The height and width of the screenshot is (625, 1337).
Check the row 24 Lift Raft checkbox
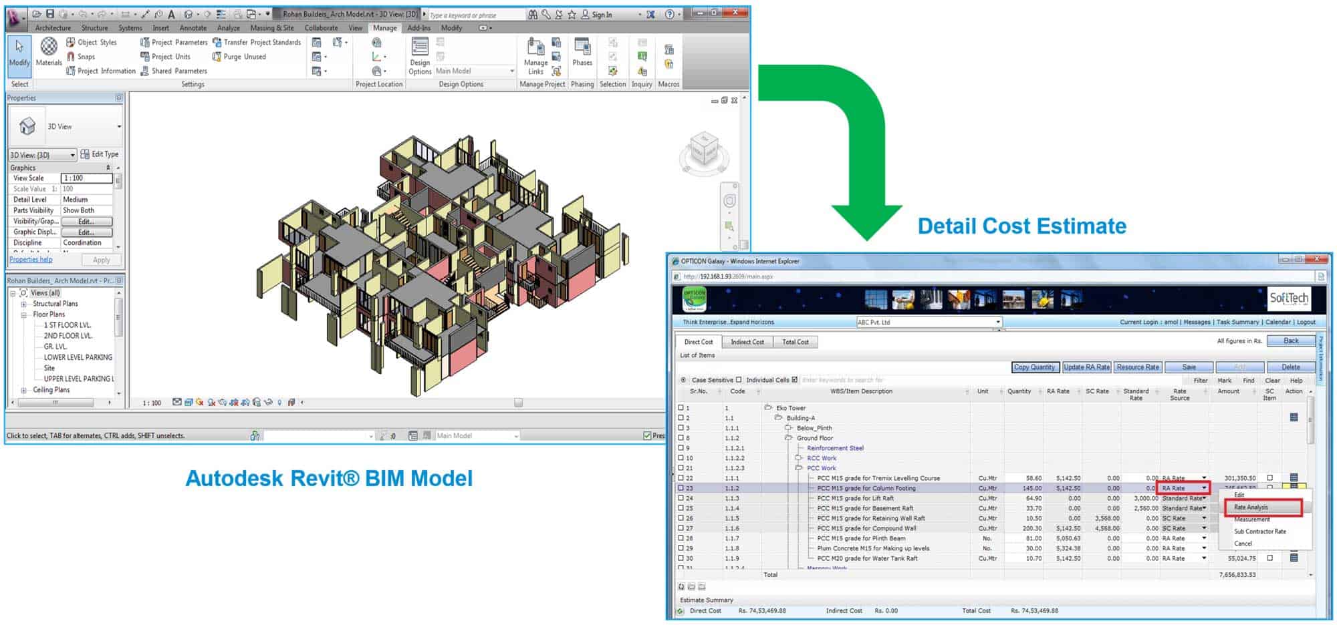[681, 498]
